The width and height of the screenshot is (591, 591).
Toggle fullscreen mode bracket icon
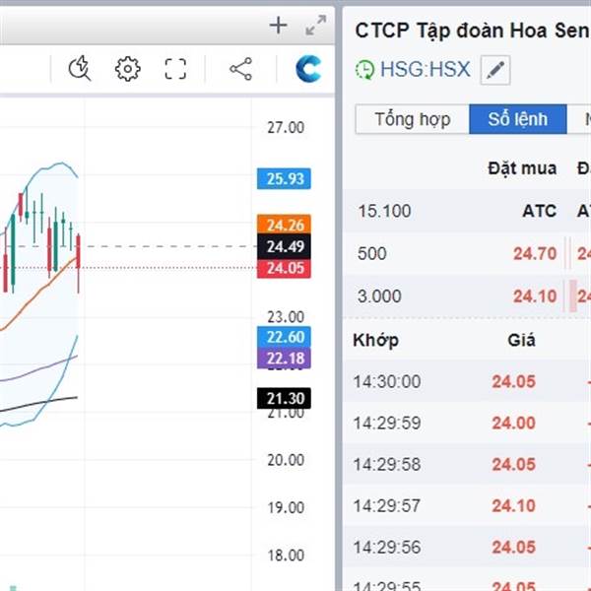pyautogui.click(x=175, y=69)
